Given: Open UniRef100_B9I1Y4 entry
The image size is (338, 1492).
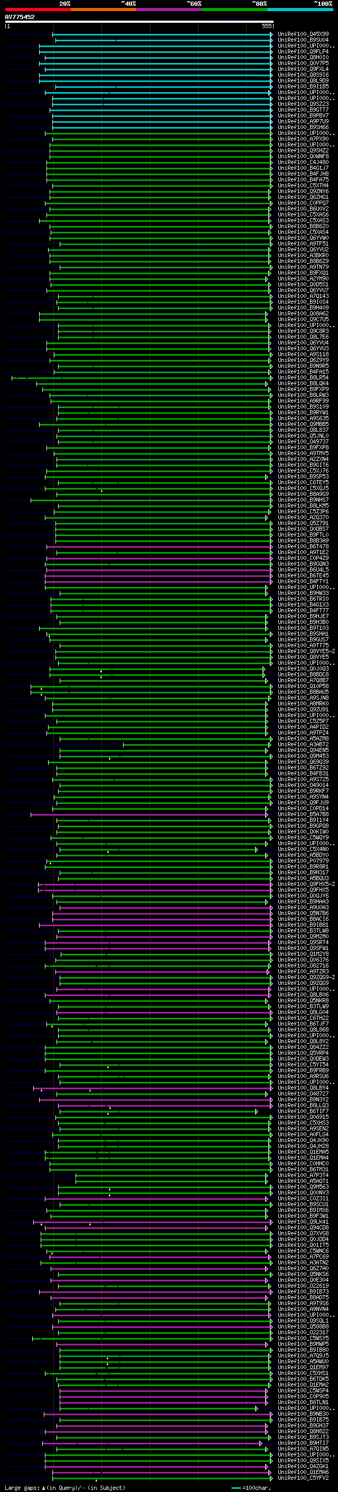Looking at the screenshot, I should click(x=303, y=820).
